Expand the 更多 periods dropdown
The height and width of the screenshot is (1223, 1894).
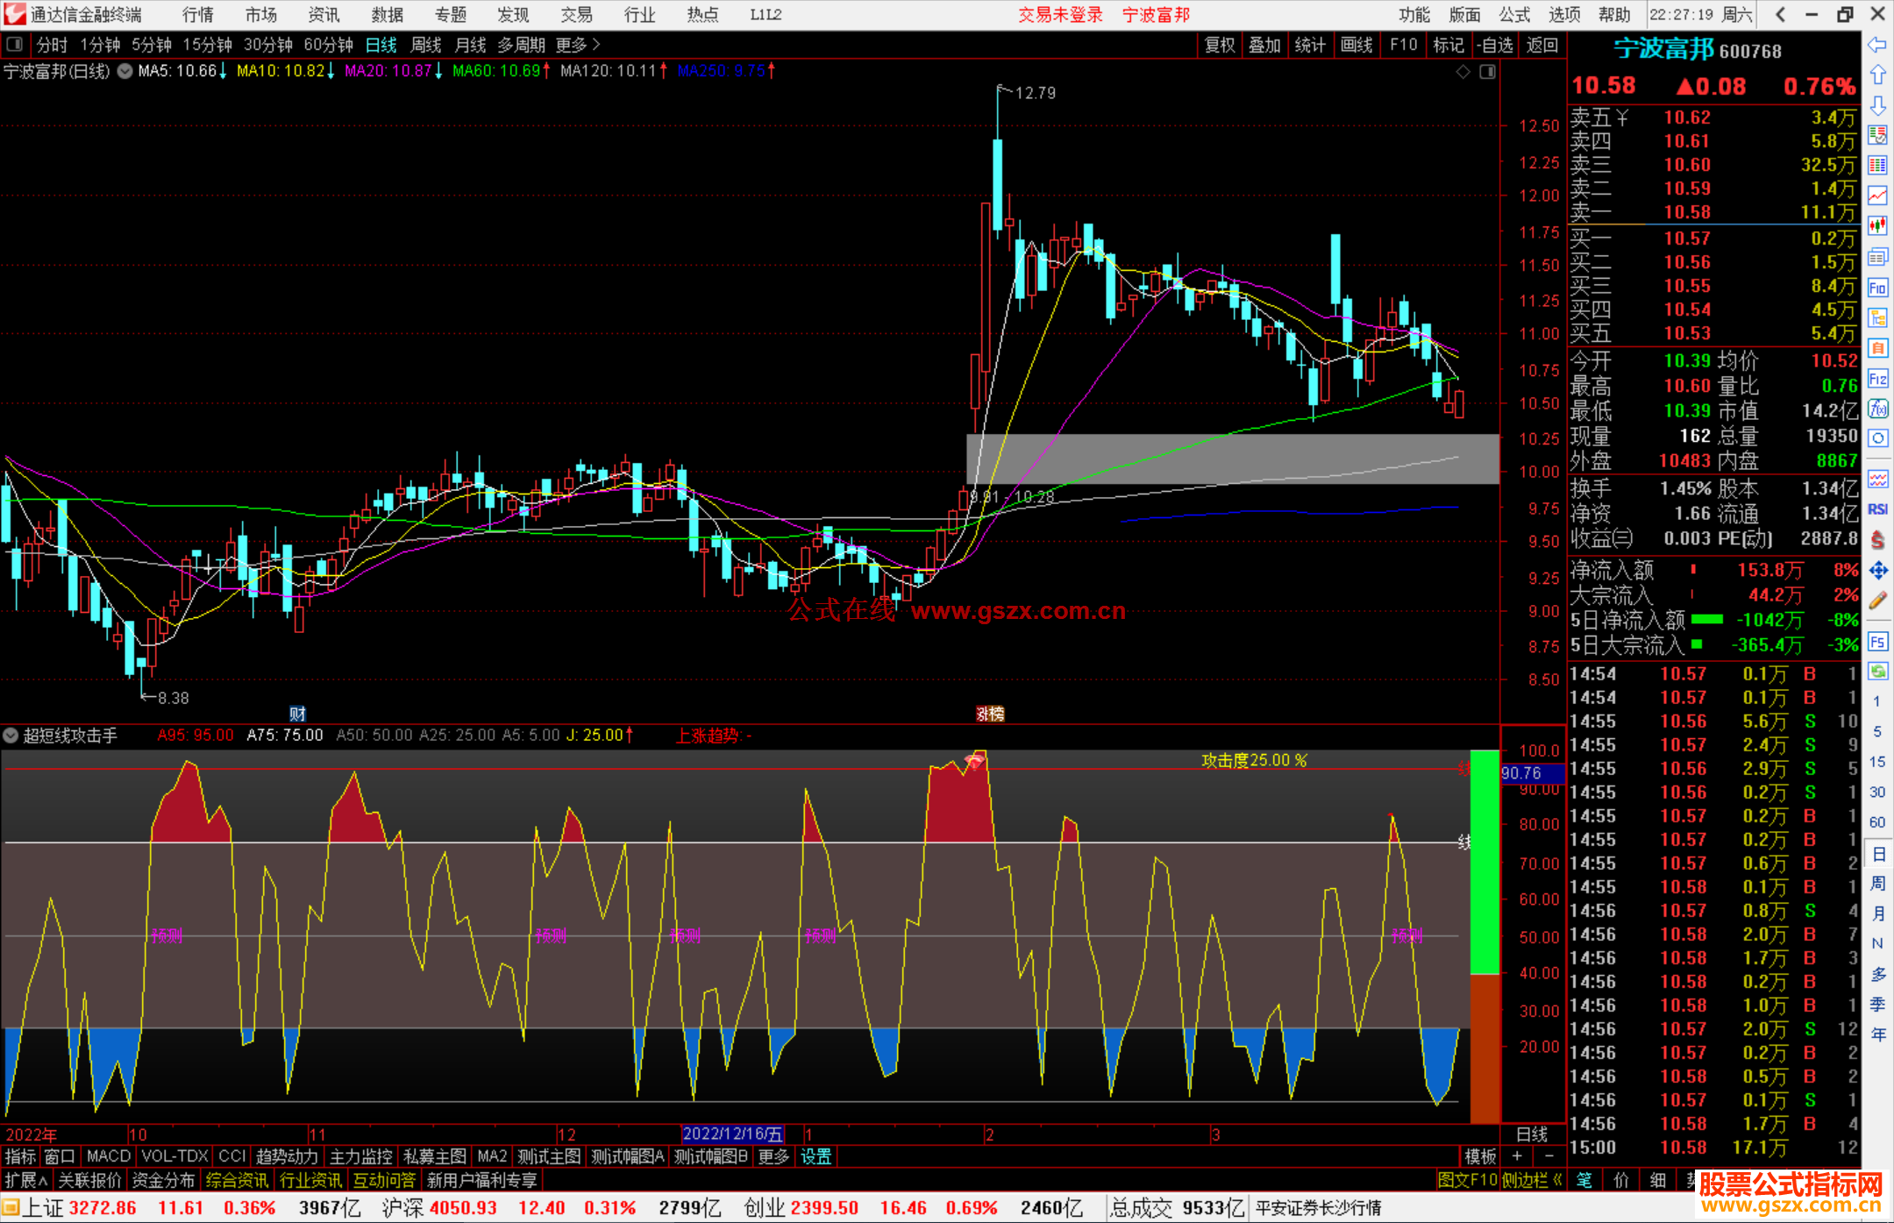(577, 45)
